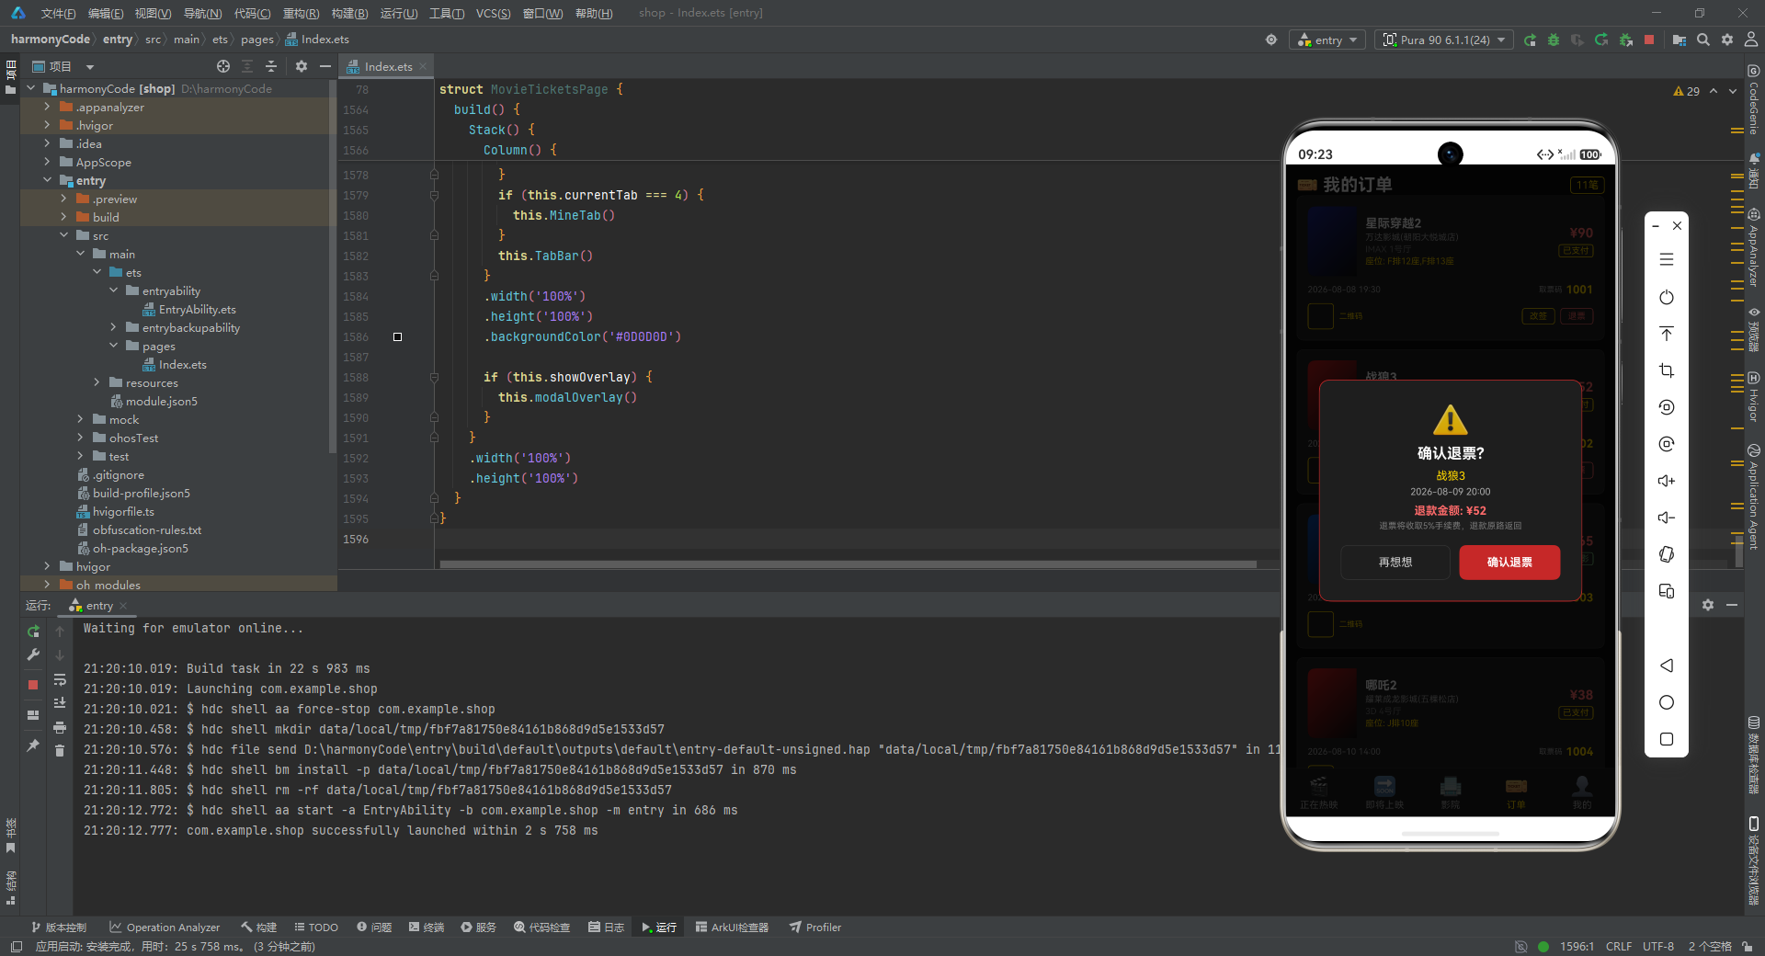
Task: Toggle the CodeGenie panel on the right sidebar
Action: pos(1754,100)
